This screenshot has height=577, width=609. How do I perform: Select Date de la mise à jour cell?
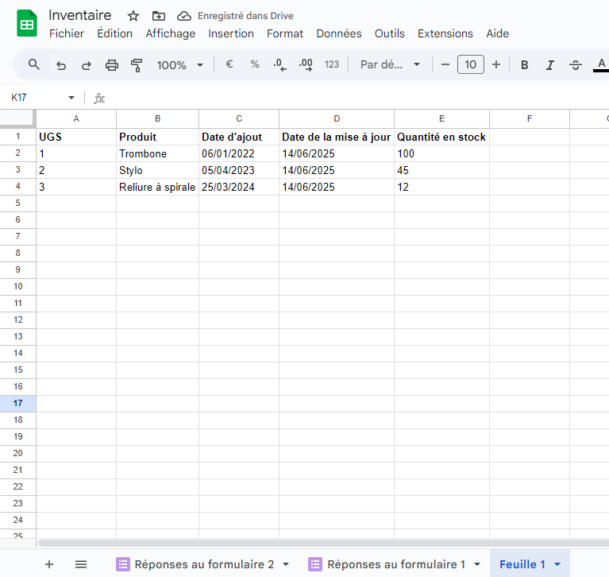click(x=337, y=137)
